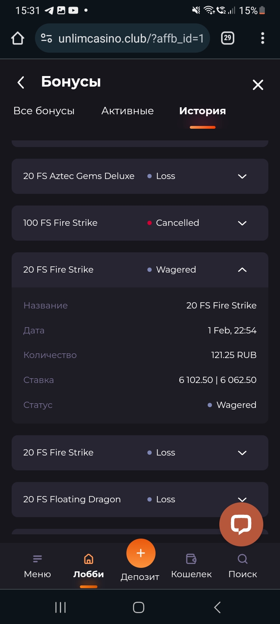The height and width of the screenshot is (624, 280).
Task: Collapse the Wagered 20 FS Fire Strike entry
Action: (x=242, y=270)
